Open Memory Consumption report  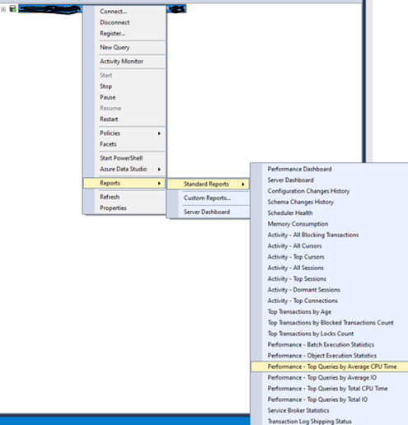(x=298, y=224)
